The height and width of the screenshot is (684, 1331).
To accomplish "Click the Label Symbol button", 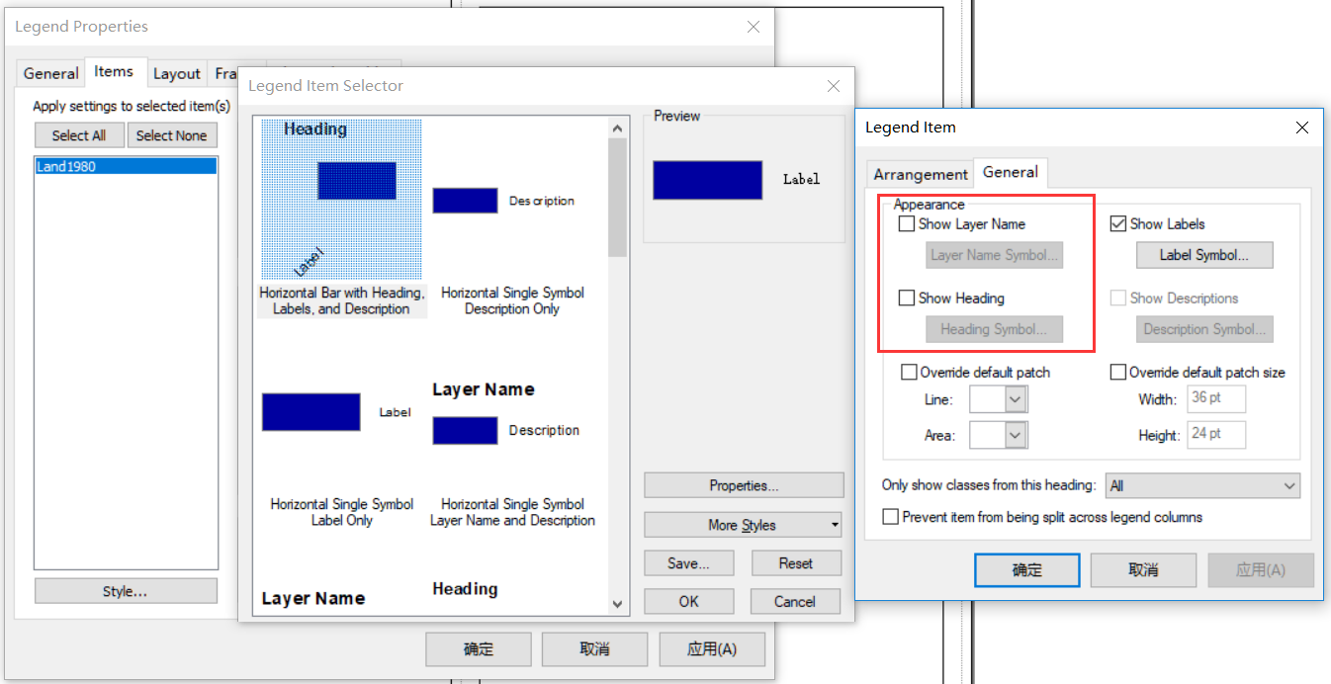I will pyautogui.click(x=1203, y=255).
